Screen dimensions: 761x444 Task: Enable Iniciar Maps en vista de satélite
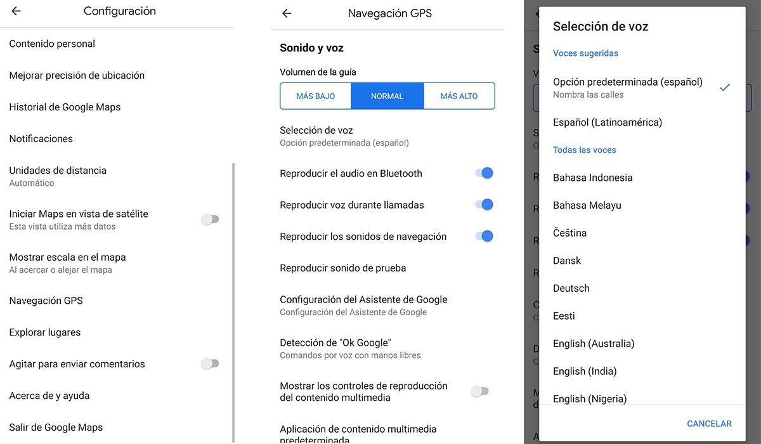[x=210, y=219]
